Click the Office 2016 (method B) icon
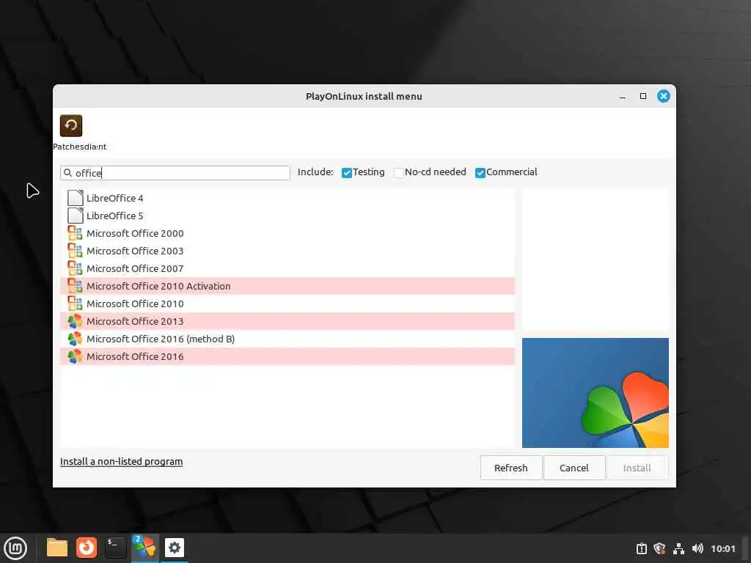Image resolution: width=751 pixels, height=563 pixels. coord(75,339)
